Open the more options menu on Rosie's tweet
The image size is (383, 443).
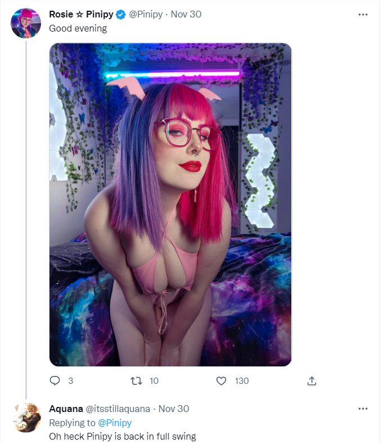(x=363, y=15)
